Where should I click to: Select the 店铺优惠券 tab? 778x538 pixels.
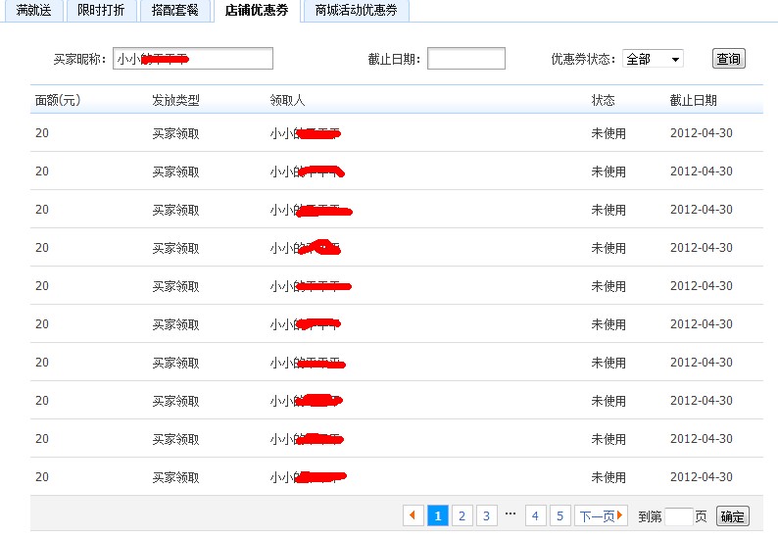point(256,11)
